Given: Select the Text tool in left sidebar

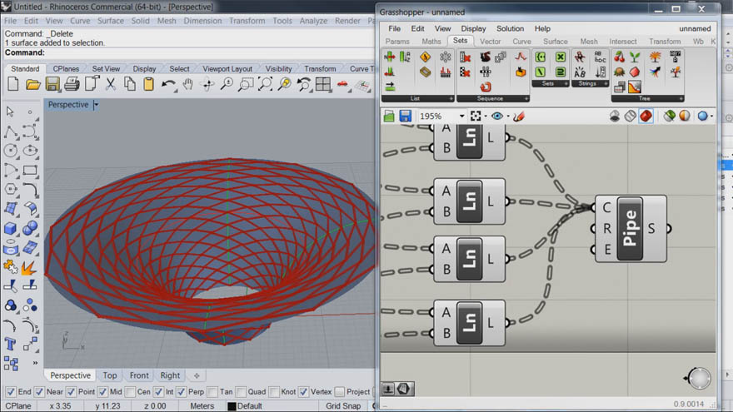Looking at the screenshot, I should pos(10,344).
